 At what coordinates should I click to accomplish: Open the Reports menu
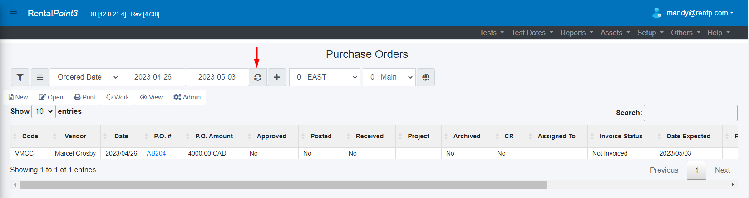(x=577, y=33)
